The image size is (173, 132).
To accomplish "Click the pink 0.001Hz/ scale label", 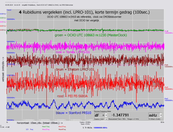I will coord(3,22).
